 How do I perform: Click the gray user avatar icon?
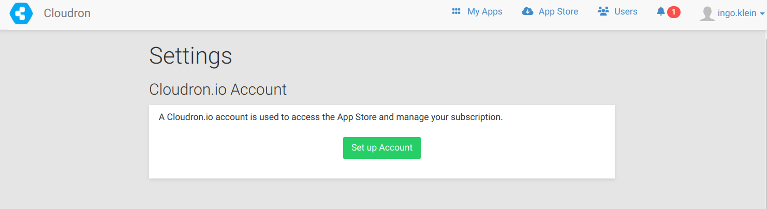[707, 13]
